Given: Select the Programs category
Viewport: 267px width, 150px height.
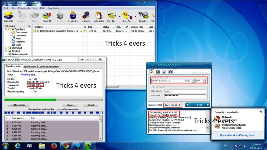Looking at the screenshot, I should 20,42.
